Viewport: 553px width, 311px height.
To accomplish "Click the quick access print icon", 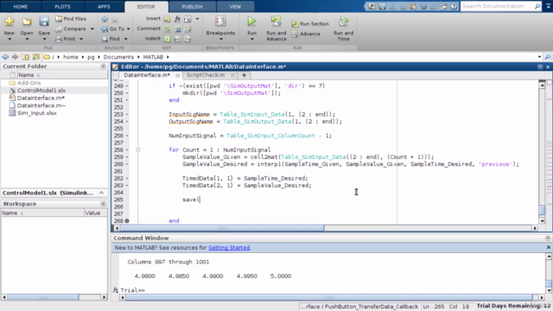I will tap(443, 6).
